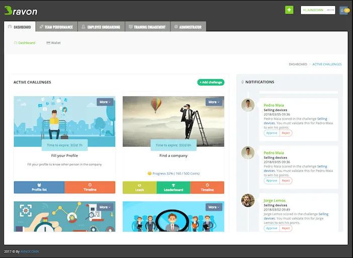Open Jorge Lemos name link
Image resolution: width=353 pixels, height=258 pixels.
click(x=275, y=201)
